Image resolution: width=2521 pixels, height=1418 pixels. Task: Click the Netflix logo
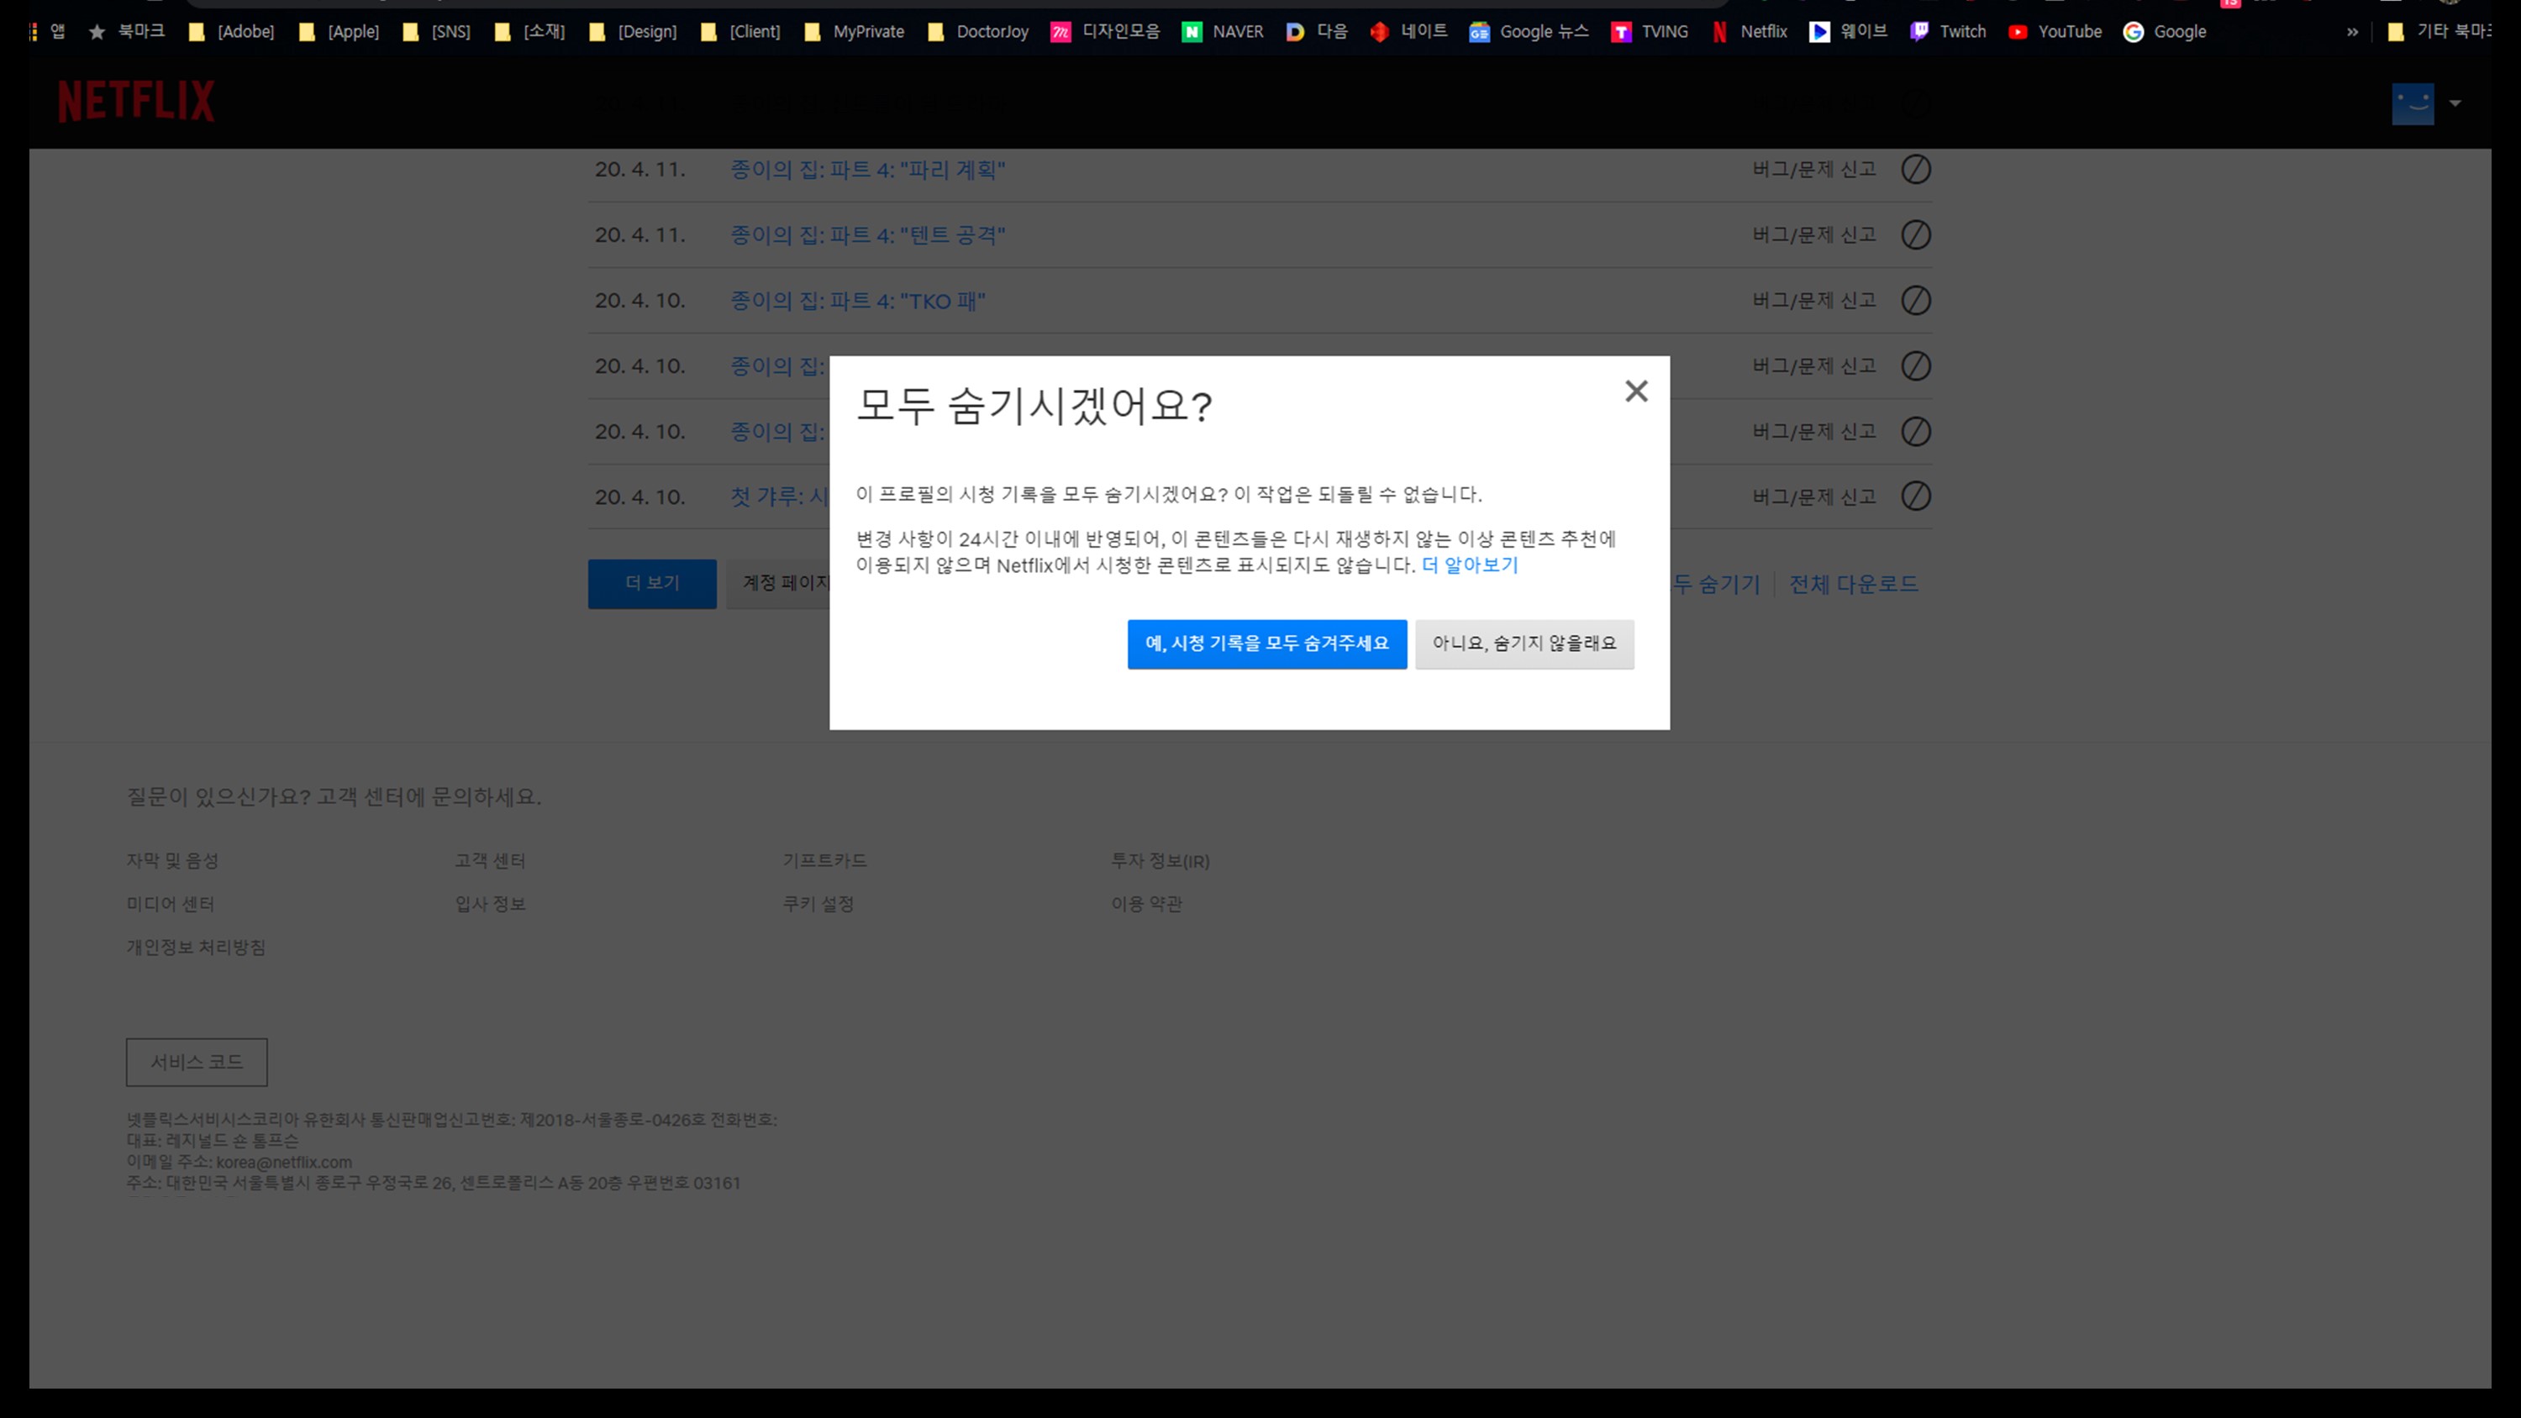point(136,102)
